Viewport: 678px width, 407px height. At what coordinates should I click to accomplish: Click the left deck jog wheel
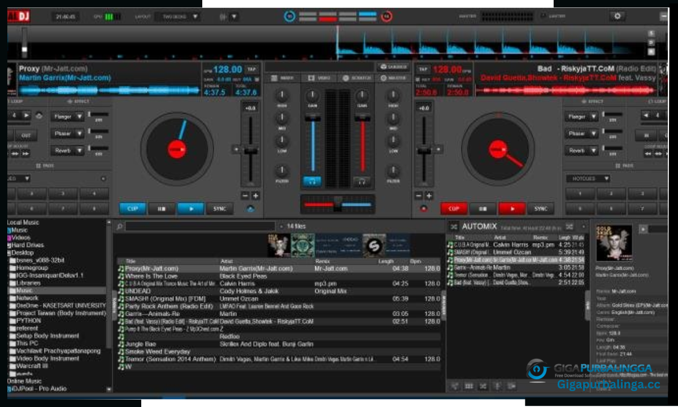(177, 149)
